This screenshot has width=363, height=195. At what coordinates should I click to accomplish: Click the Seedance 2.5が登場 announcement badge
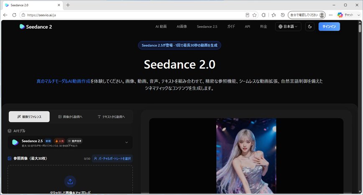point(179,45)
